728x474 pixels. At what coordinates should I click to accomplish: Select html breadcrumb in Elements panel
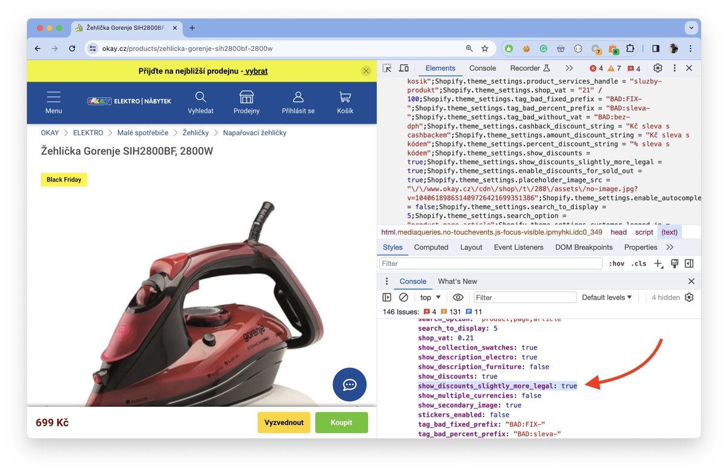491,232
